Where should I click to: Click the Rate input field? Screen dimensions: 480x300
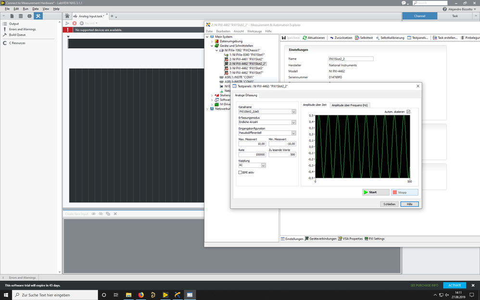252,155
